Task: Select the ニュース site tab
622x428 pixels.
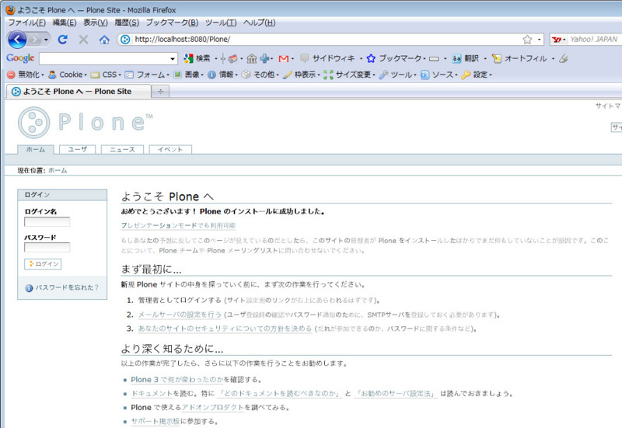Action: (122, 149)
